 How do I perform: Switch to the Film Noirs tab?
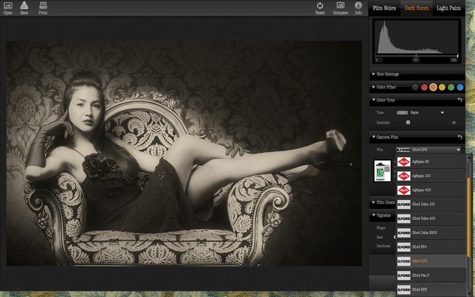384,8
